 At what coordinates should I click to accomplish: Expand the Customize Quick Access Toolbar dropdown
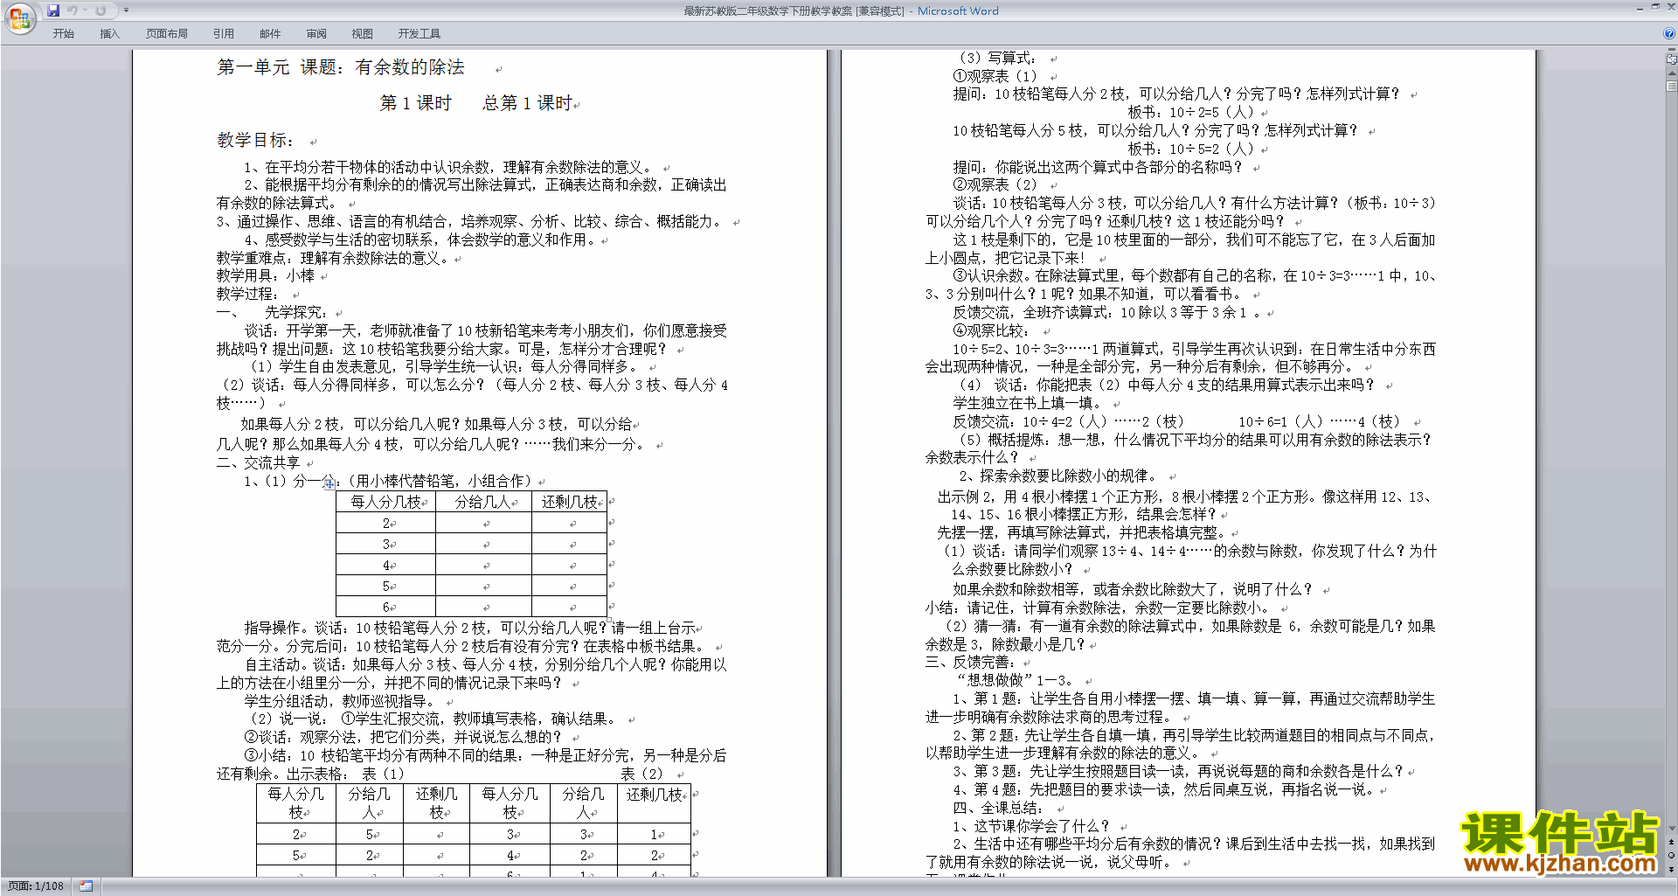[126, 10]
